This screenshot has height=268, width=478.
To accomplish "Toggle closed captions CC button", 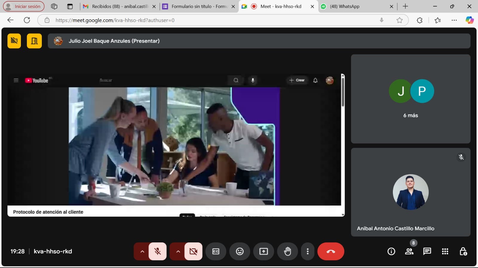I will coord(216,251).
